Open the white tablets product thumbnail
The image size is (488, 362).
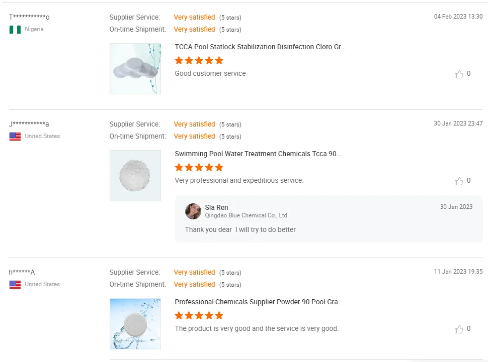pos(135,69)
